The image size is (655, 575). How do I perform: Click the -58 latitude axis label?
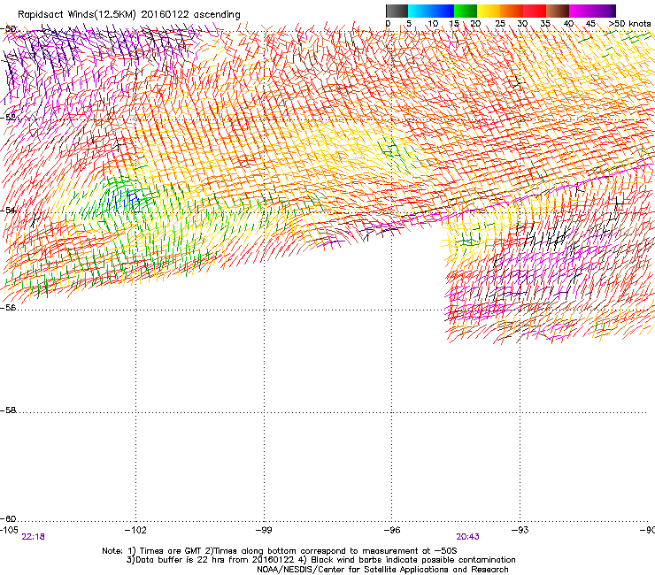coord(8,410)
